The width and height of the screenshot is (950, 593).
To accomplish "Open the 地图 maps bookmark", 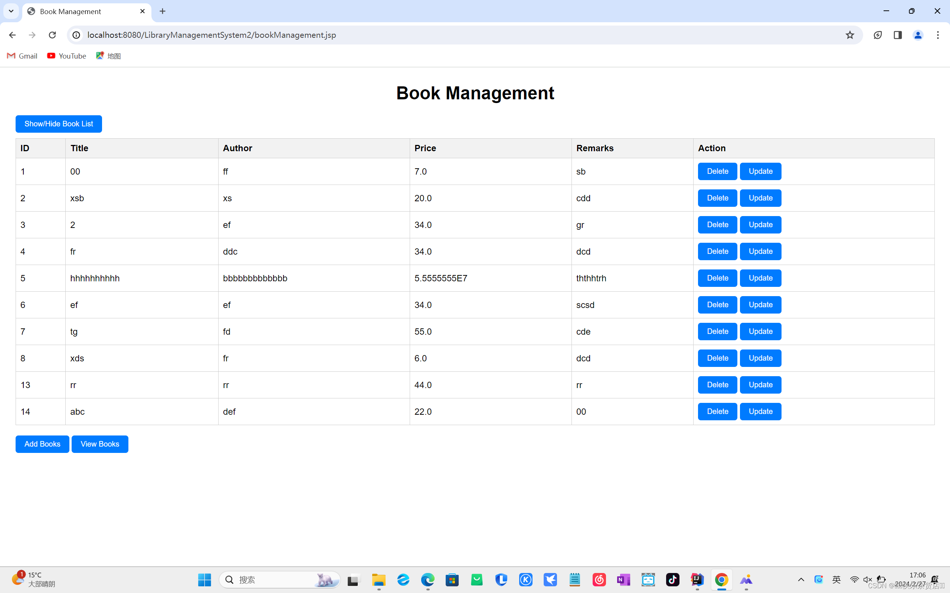I will [108, 56].
